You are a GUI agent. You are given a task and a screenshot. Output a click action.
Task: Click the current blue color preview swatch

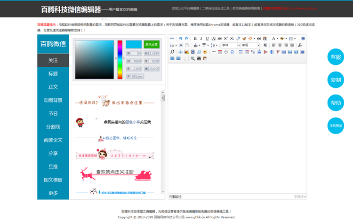tap(134, 44)
